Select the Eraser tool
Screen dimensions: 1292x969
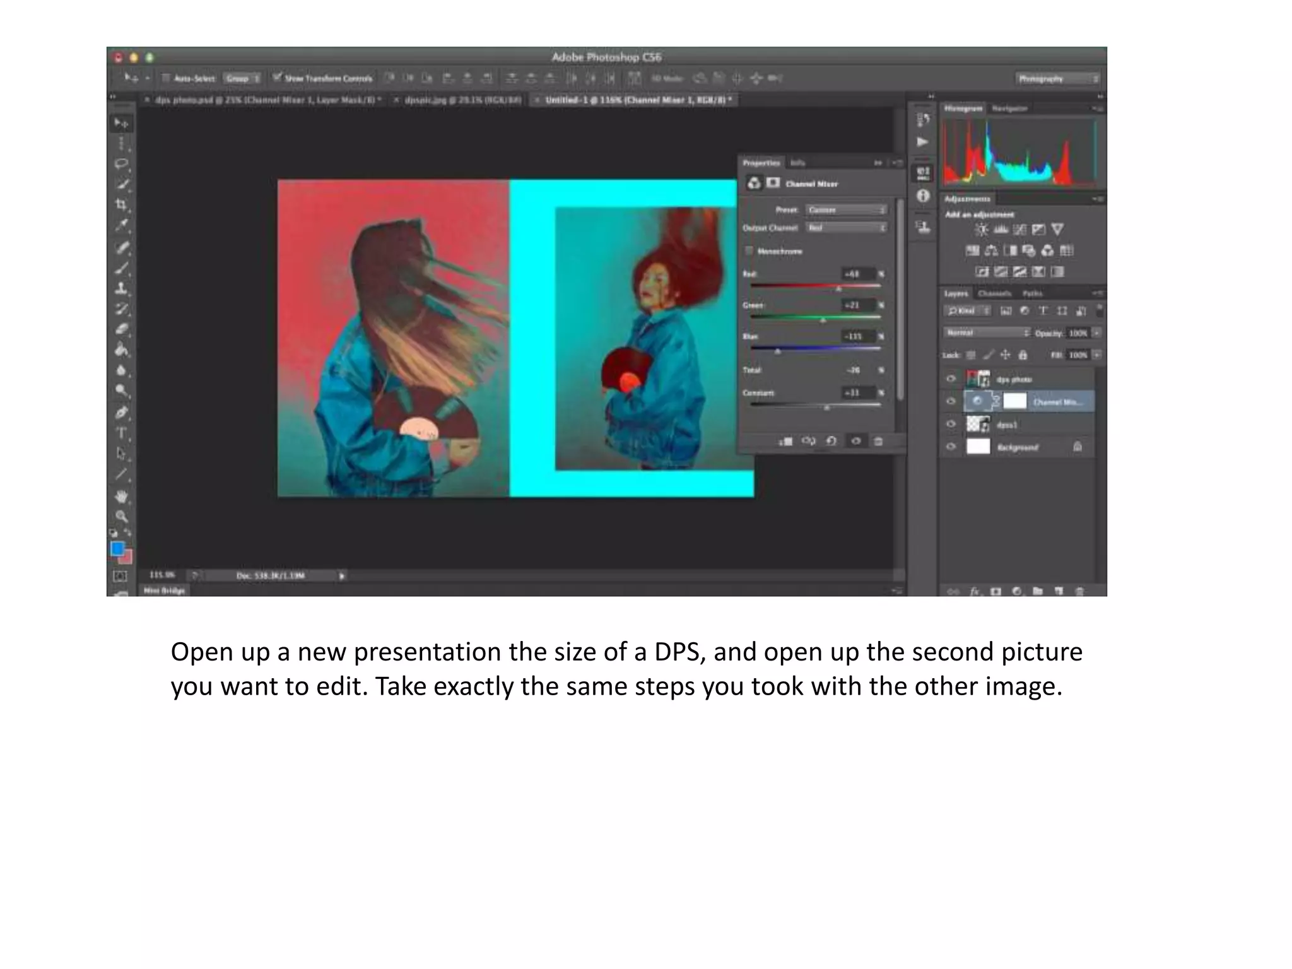(120, 329)
